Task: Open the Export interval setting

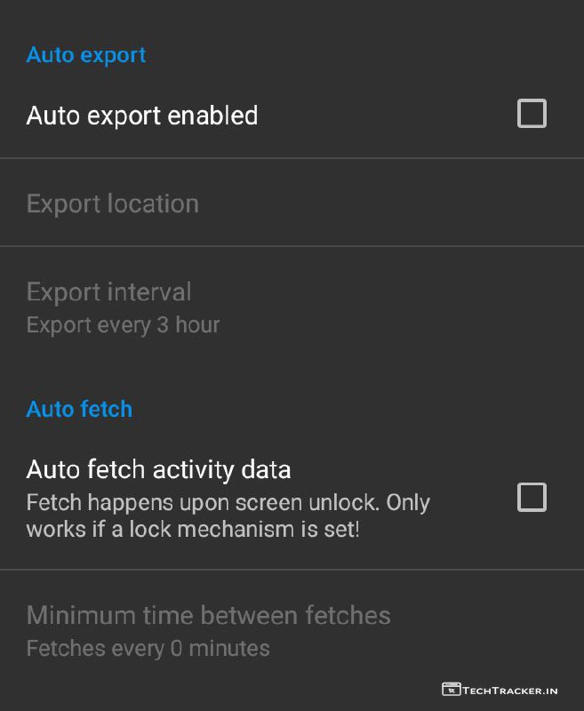Action: [x=109, y=292]
